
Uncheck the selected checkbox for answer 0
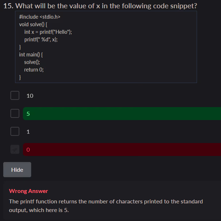15,149
